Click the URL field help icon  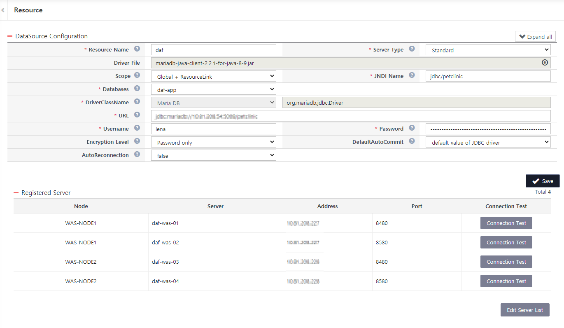pyautogui.click(x=138, y=115)
